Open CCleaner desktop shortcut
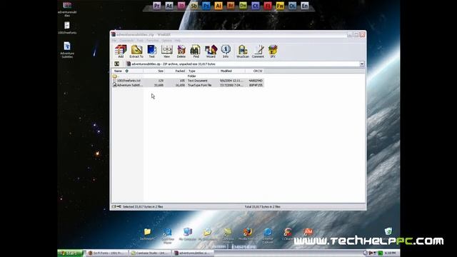The width and height of the screenshot is (457, 257). click(x=287, y=234)
